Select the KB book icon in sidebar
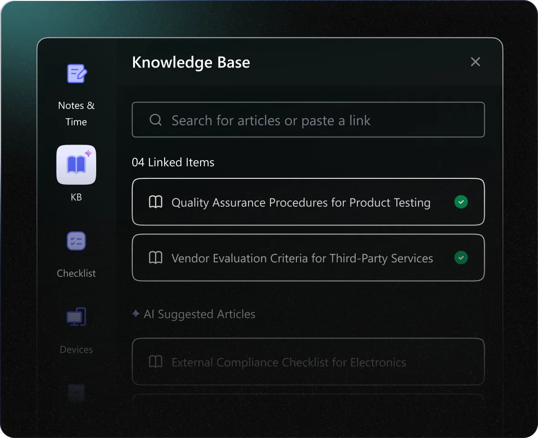The image size is (538, 438). [76, 165]
